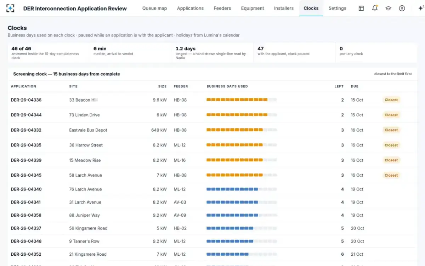Click feeder AV-03 in the DER-26-04341 row
Image resolution: width=425 pixels, height=266 pixels.
[x=180, y=202]
